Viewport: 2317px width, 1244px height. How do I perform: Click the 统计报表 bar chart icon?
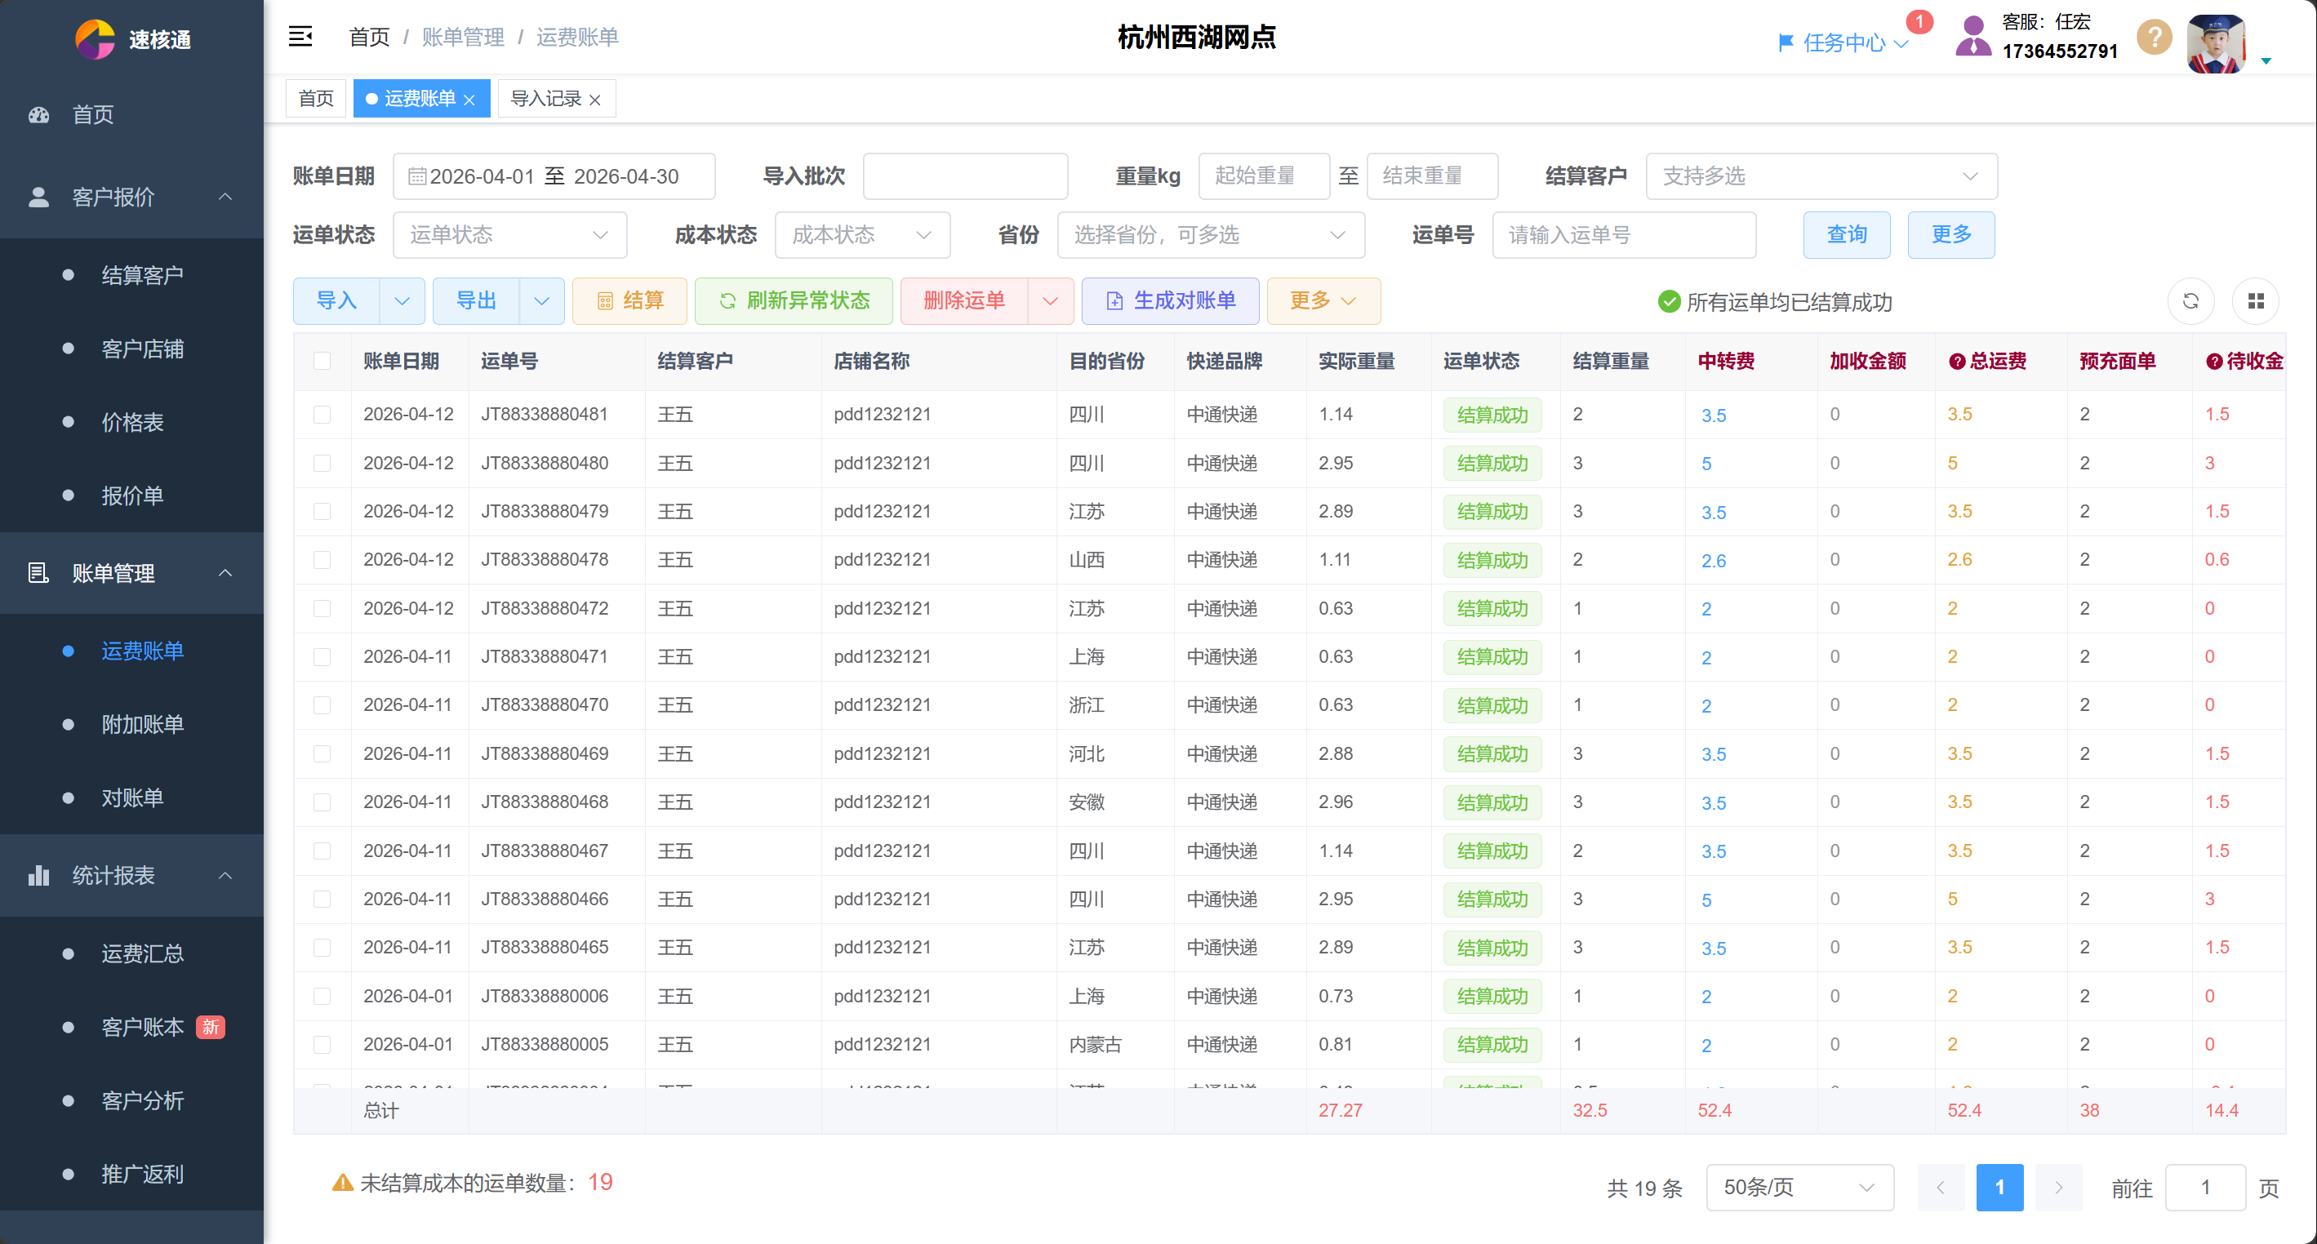coord(38,875)
